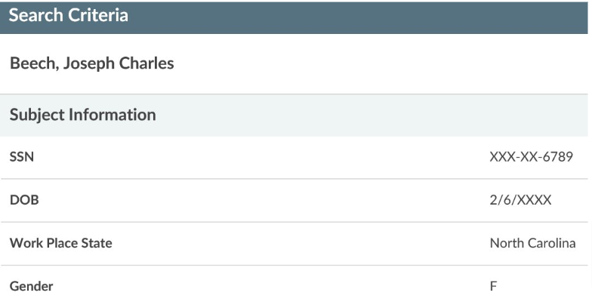Select the masked SSN value XXX-XX-6789
Image resolution: width=592 pixels, height=308 pixels.
pos(531,158)
